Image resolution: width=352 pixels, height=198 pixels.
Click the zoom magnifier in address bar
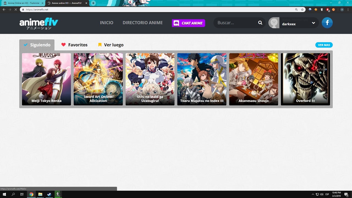[296, 9]
